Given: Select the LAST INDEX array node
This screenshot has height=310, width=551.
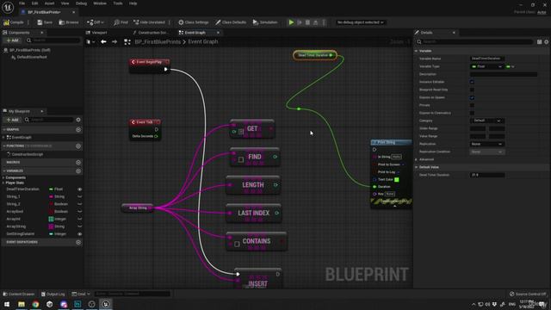Looking at the screenshot, I should click(253, 213).
